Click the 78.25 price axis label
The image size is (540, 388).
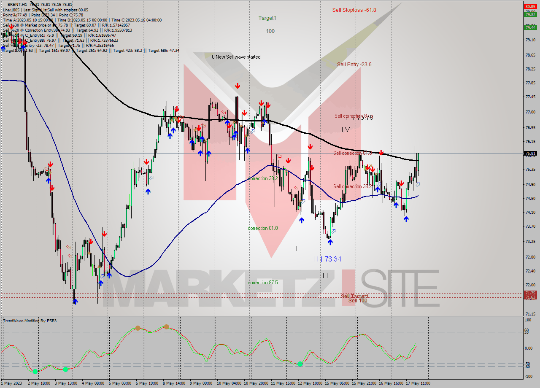click(530, 69)
